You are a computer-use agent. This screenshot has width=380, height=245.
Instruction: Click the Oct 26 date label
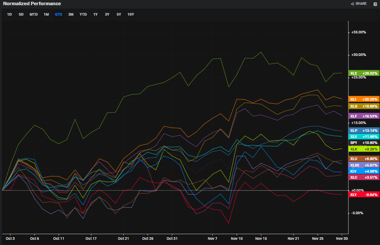coord(148,238)
